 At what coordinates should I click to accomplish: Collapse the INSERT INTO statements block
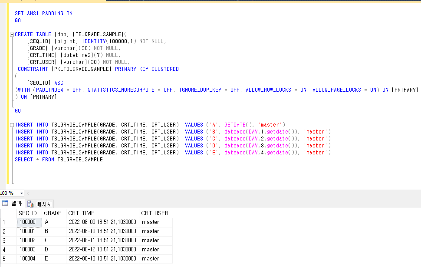pyautogui.click(x=12, y=125)
